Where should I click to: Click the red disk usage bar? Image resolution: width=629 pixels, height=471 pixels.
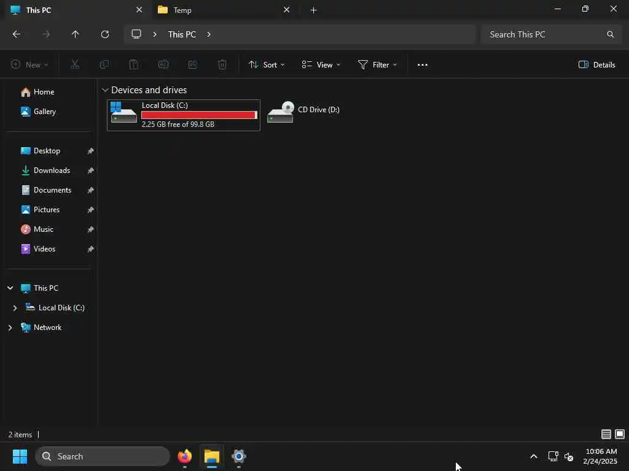click(x=200, y=115)
